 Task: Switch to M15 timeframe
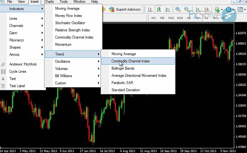[171, 18]
